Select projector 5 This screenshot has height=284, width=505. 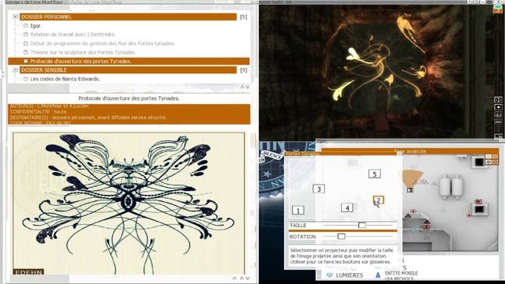click(x=375, y=174)
